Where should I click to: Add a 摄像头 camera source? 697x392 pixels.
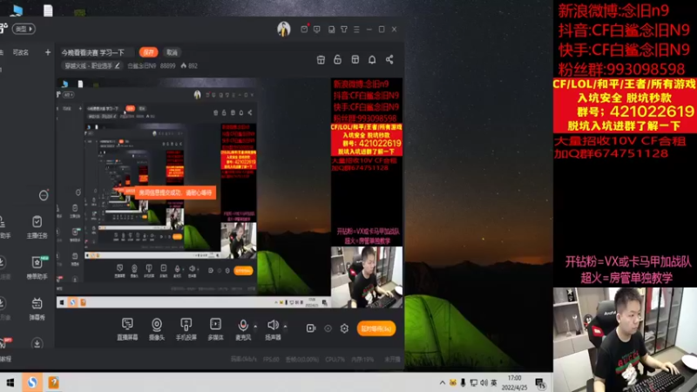point(157,329)
